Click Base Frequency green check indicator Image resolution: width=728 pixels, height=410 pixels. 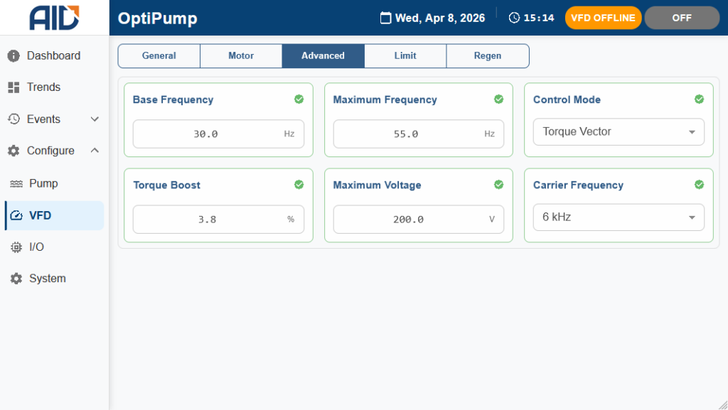299,99
